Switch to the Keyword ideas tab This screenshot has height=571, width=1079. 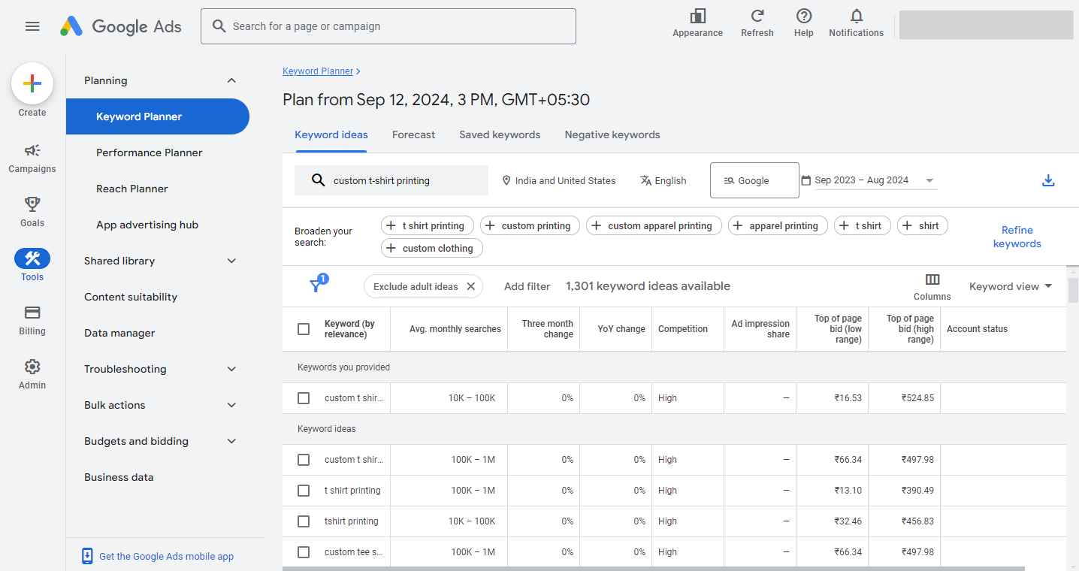pos(331,135)
